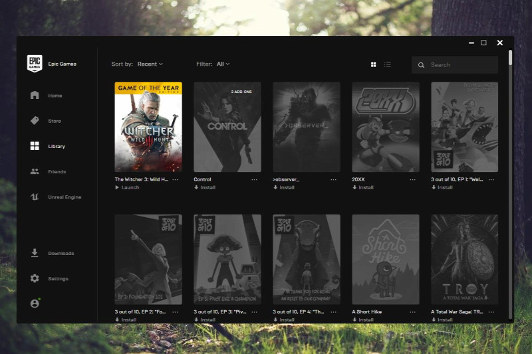Viewport: 532px width, 354px height.
Task: Click the 20XX cover art
Action: (x=386, y=127)
